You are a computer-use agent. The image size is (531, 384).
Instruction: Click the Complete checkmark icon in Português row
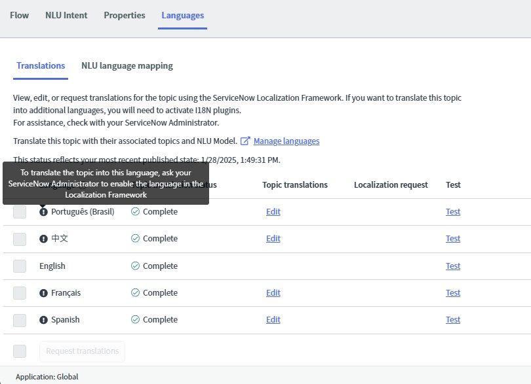[135, 211]
